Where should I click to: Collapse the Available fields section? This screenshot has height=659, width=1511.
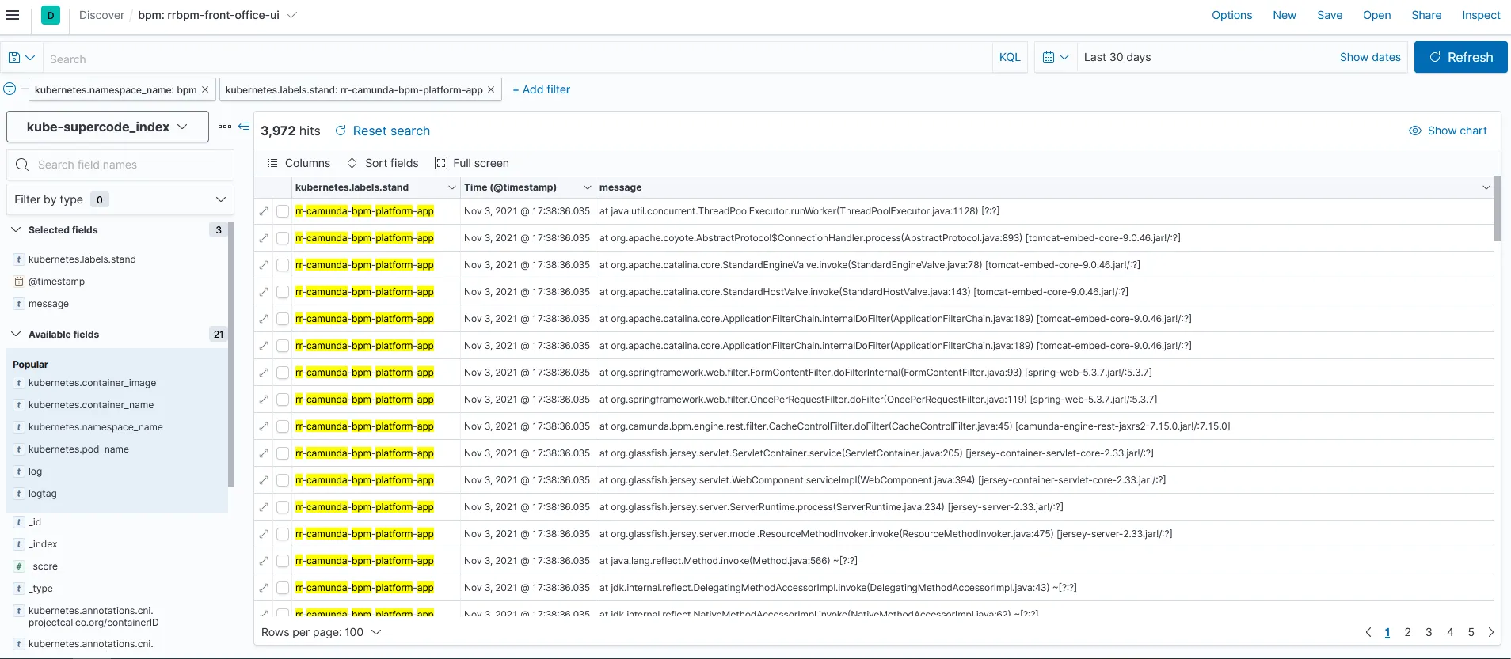coord(16,335)
